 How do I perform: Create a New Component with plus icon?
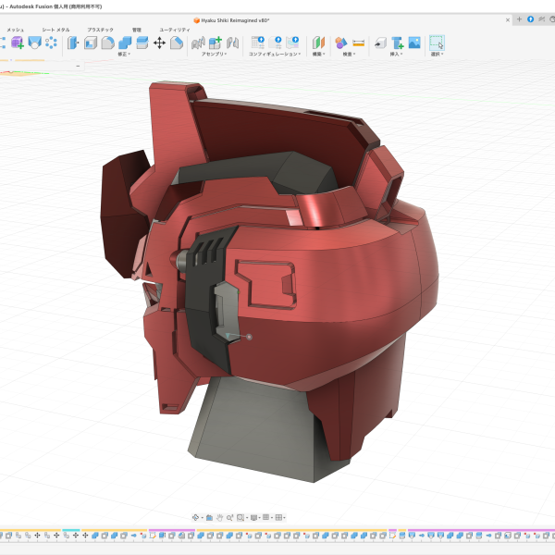(x=216, y=43)
